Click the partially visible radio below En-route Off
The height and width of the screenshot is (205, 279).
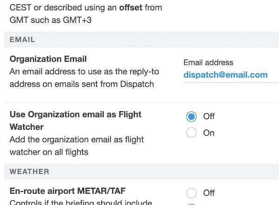(191, 204)
